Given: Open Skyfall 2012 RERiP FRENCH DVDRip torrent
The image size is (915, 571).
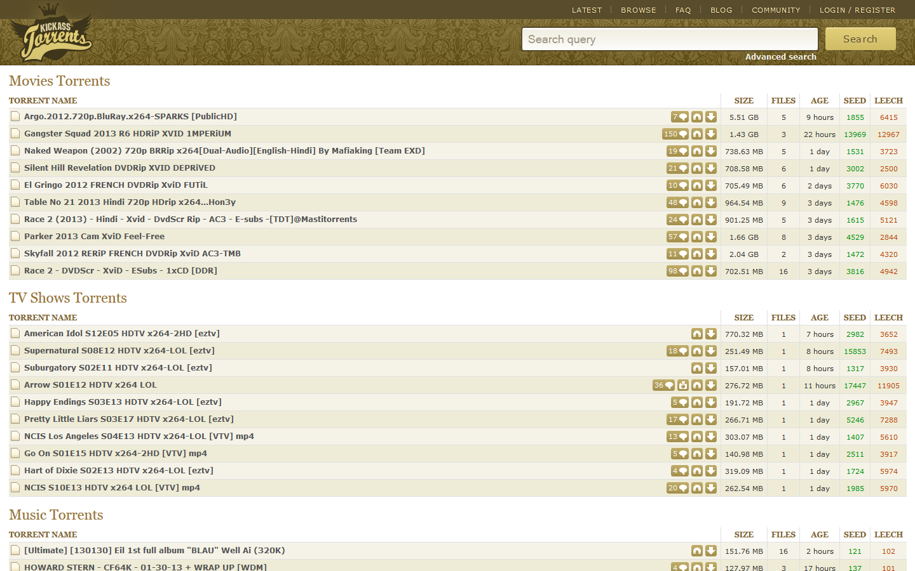Looking at the screenshot, I should [x=132, y=254].
